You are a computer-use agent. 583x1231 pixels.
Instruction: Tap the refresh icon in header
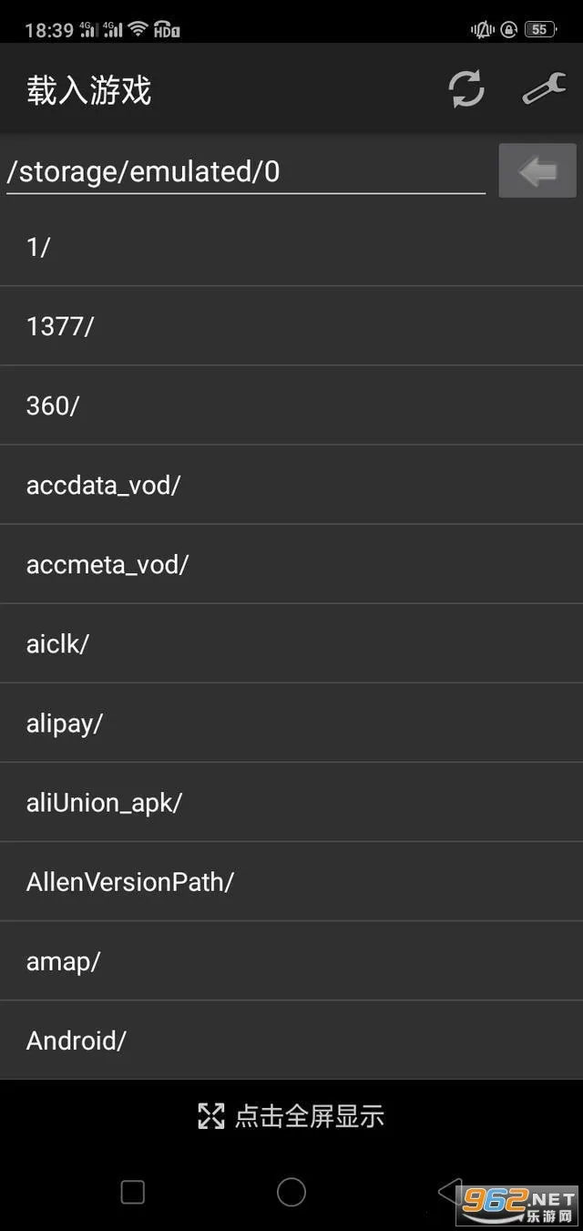coord(466,89)
